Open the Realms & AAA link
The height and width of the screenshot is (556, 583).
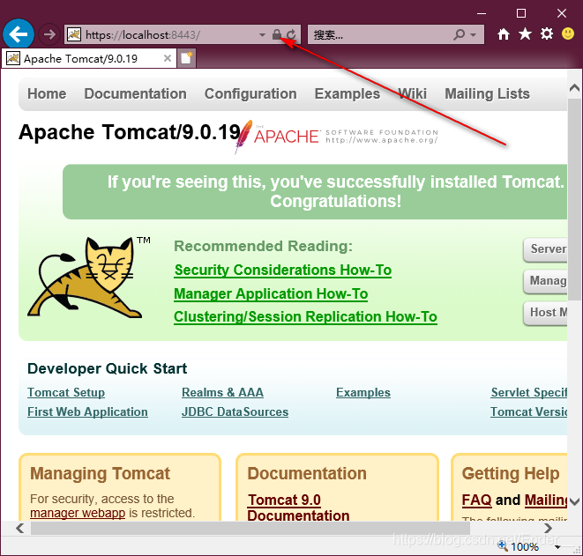[x=223, y=393]
